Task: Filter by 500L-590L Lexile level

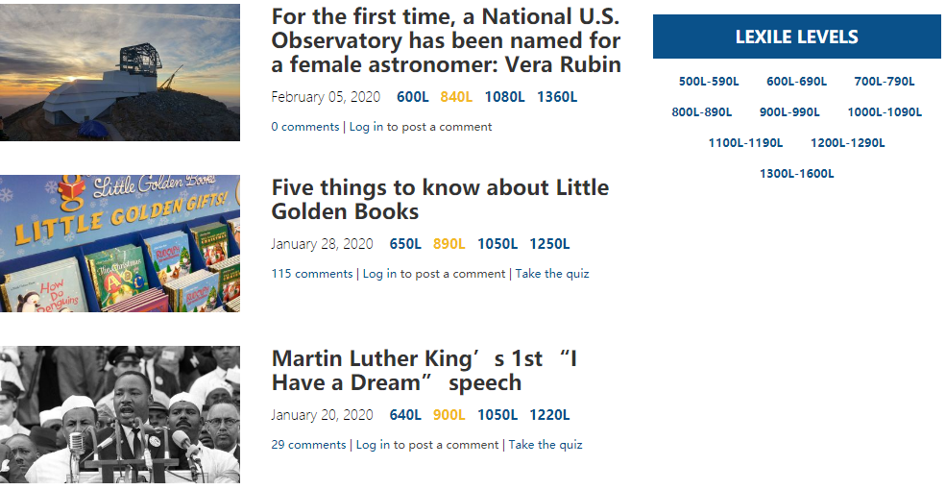Action: pyautogui.click(x=709, y=82)
